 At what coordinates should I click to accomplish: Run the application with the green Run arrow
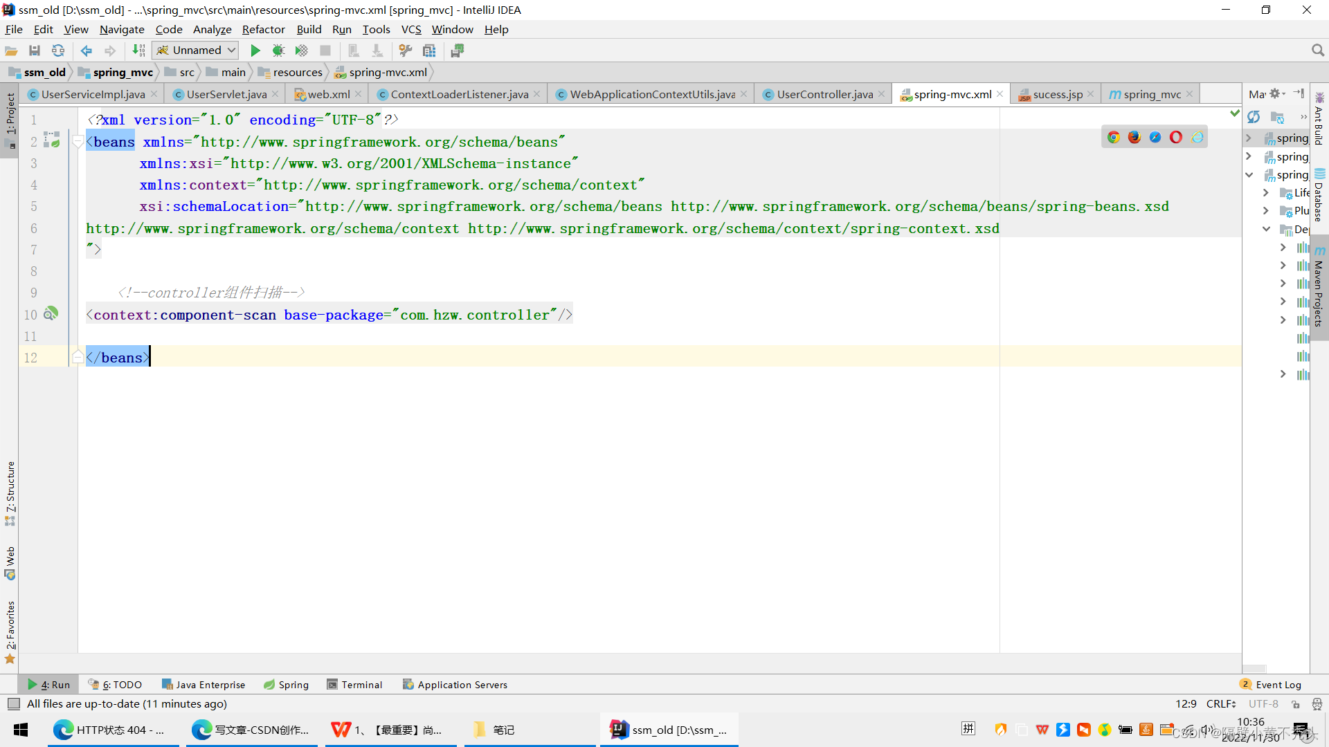point(255,50)
